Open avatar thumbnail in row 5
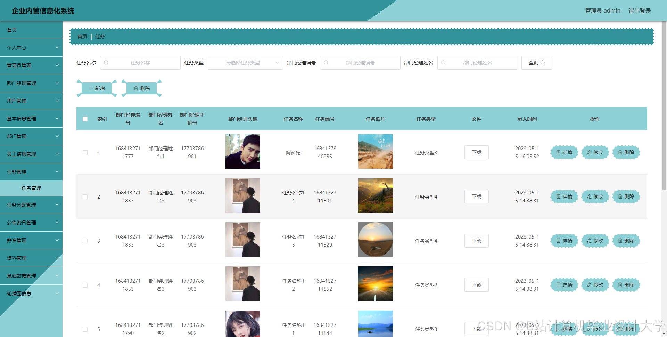 [243, 324]
